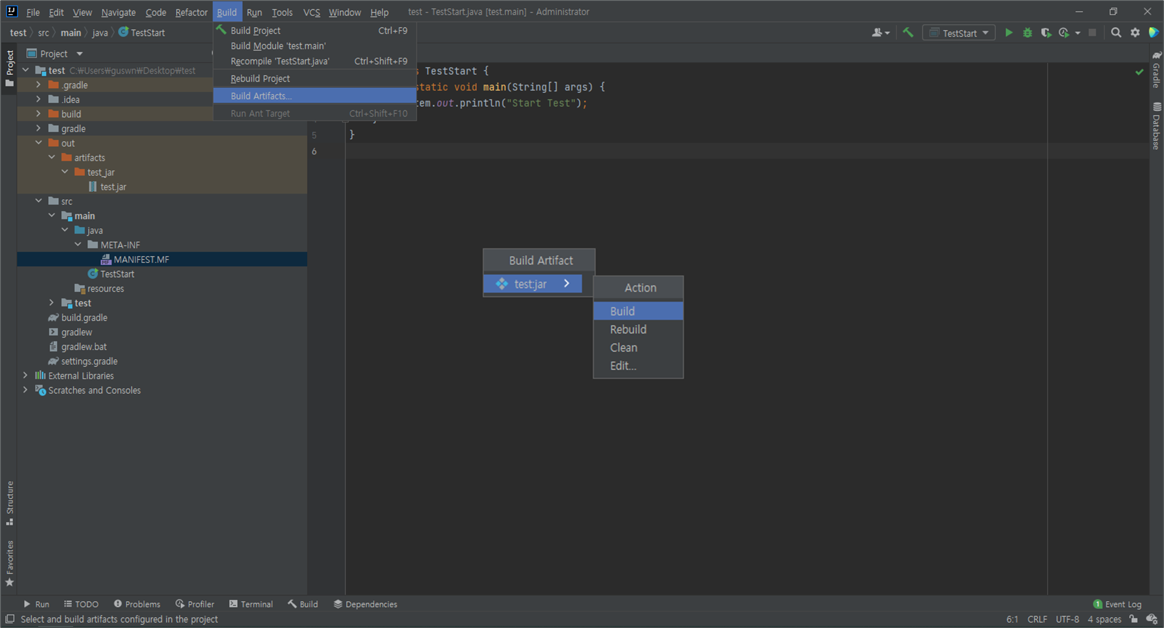The height and width of the screenshot is (628, 1164).
Task: Collapse the src folder
Action: [x=38, y=201]
